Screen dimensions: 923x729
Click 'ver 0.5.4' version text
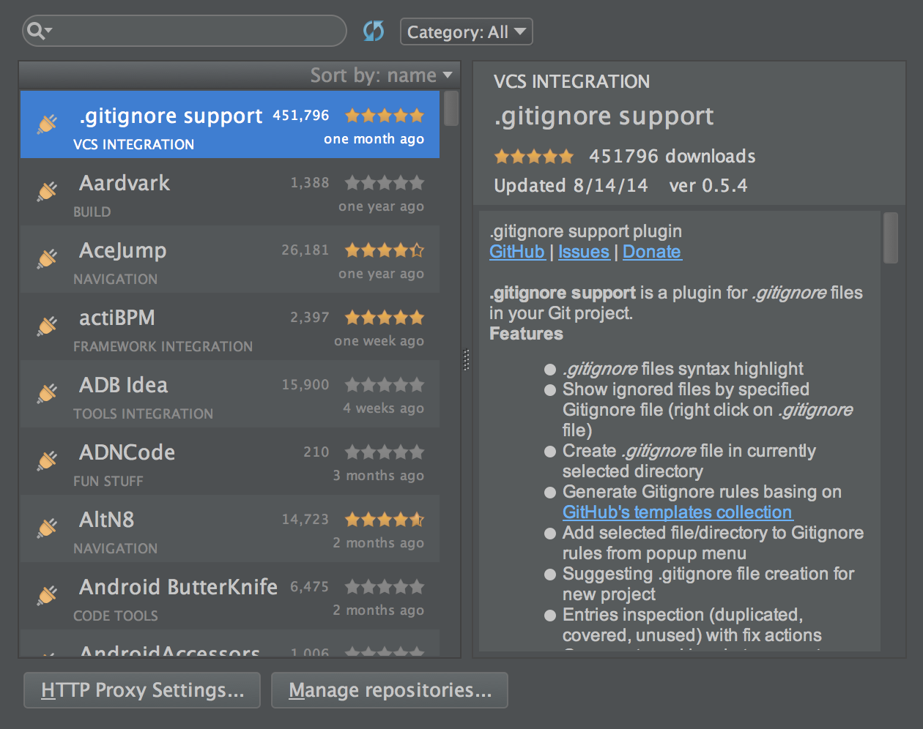708,185
